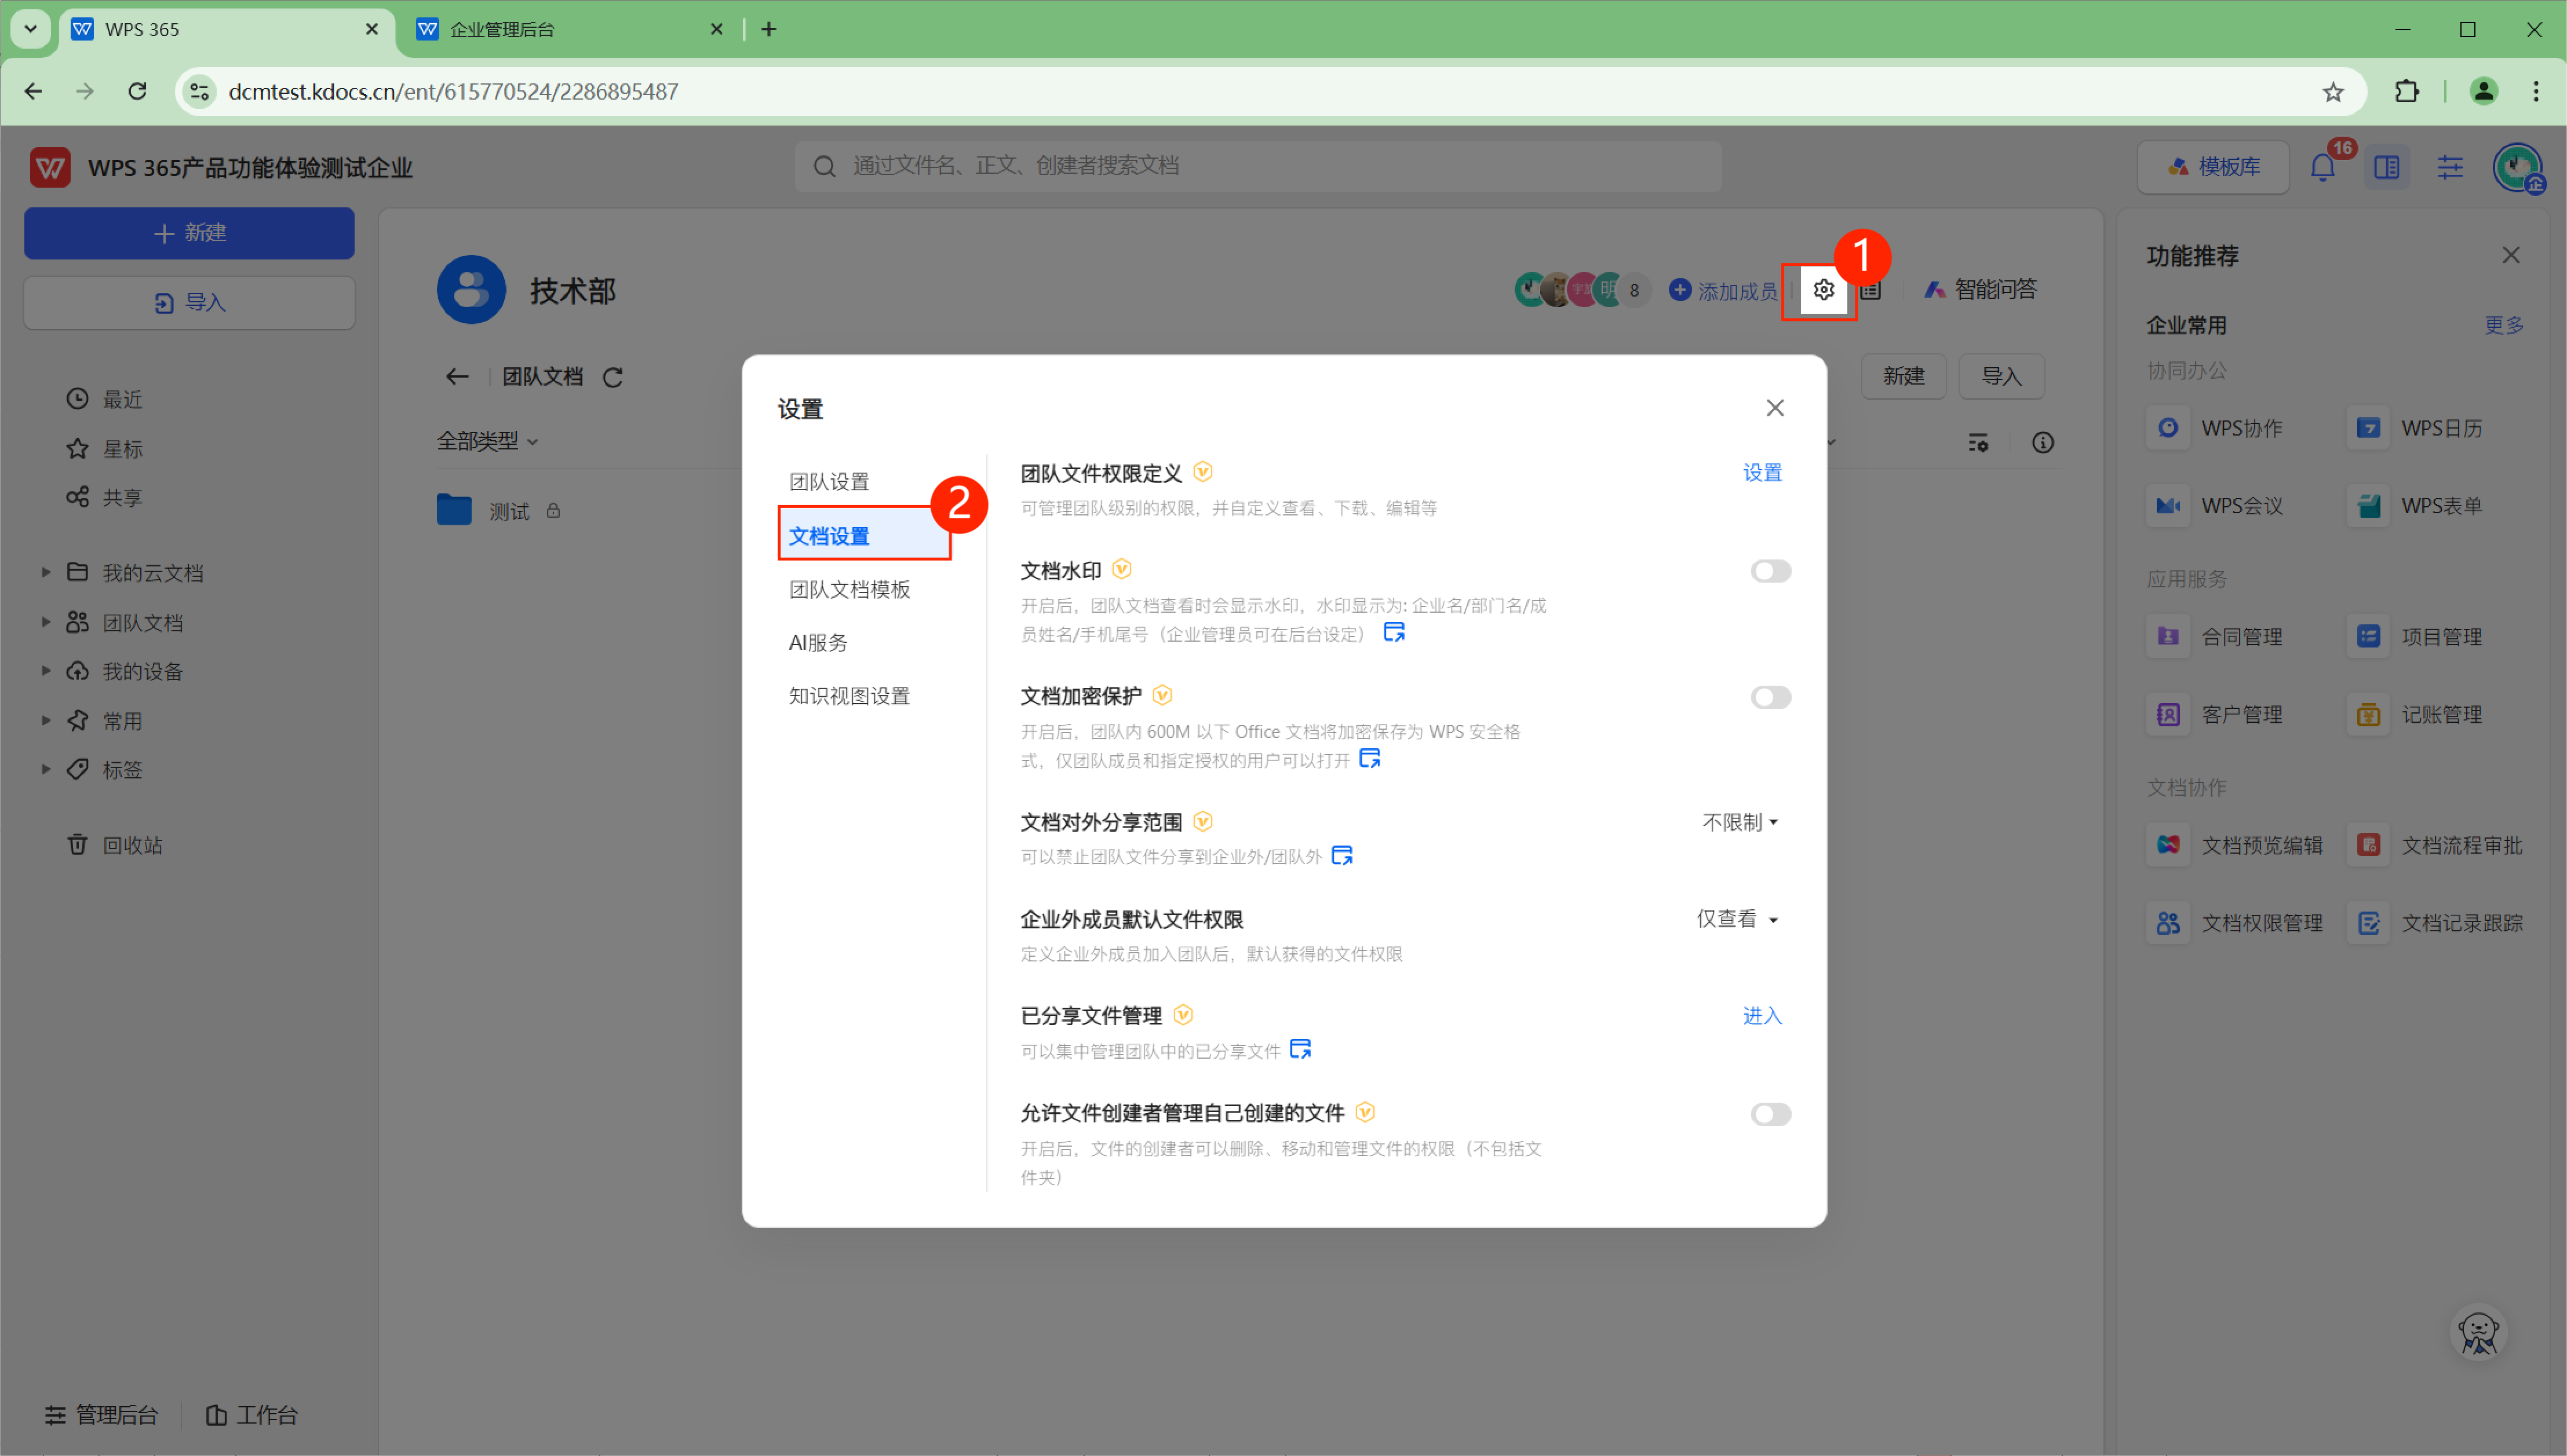Open the 模板库 button
The width and height of the screenshot is (2567, 1456).
click(x=2213, y=167)
